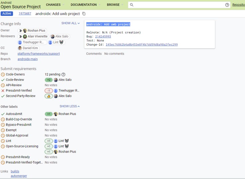Click +2 vote chip on Code-Review

click(49, 80)
